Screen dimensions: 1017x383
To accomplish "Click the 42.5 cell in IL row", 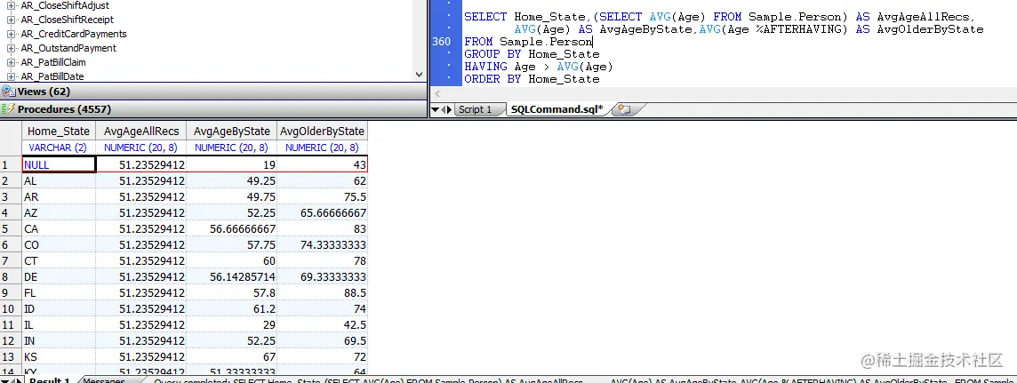I will (323, 324).
